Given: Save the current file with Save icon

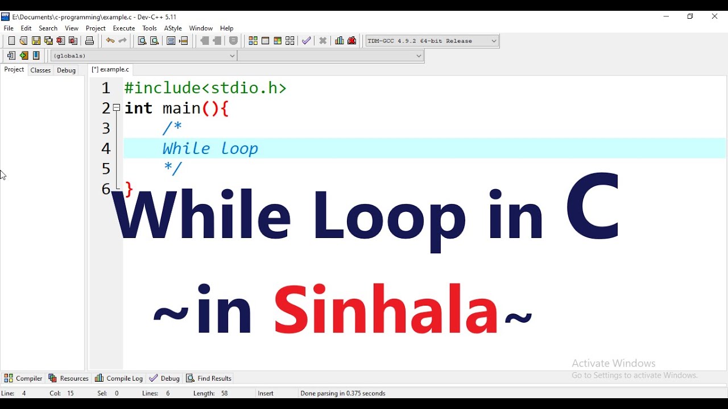Looking at the screenshot, I should (x=36, y=41).
